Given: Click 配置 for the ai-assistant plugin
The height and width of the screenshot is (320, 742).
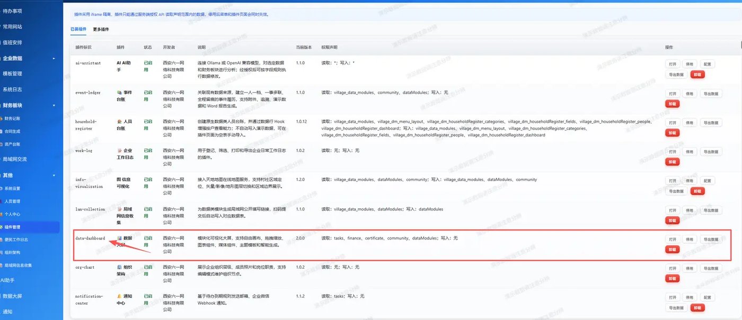Looking at the screenshot, I should point(707,65).
